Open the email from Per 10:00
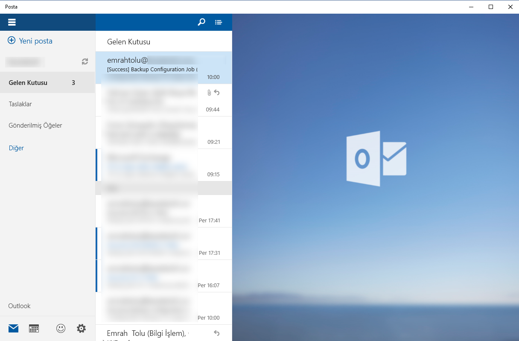This screenshot has height=341, width=519. tap(164, 309)
